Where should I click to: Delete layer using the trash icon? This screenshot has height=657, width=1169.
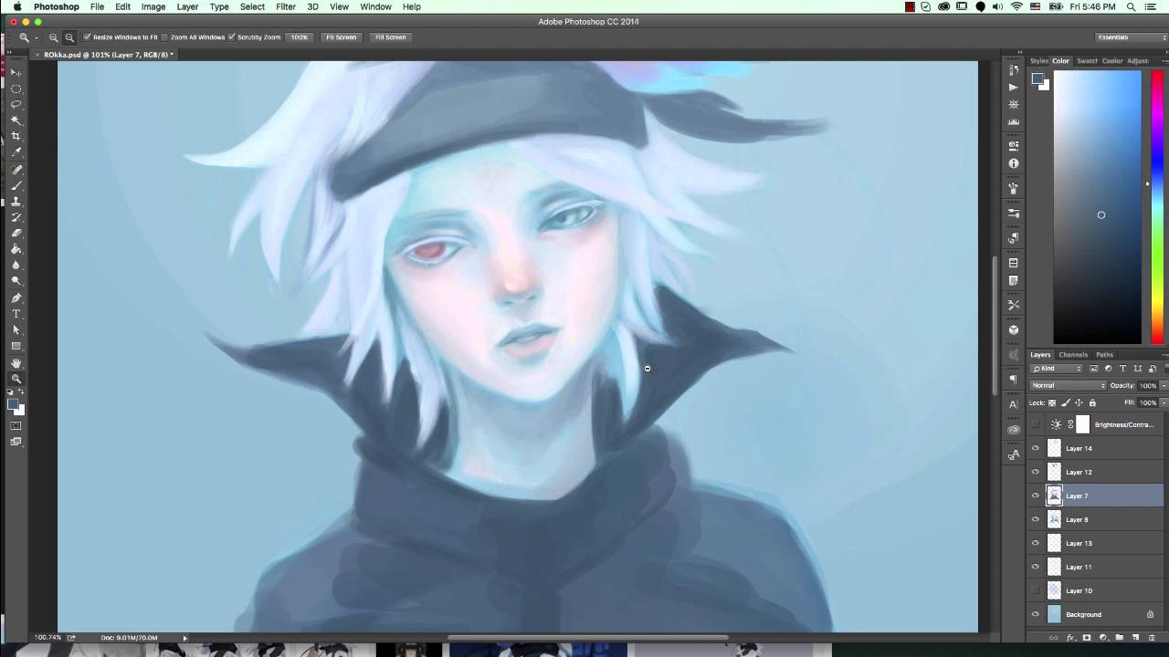click(1151, 637)
